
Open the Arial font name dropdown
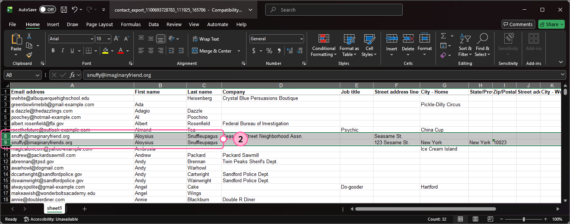[x=92, y=39]
